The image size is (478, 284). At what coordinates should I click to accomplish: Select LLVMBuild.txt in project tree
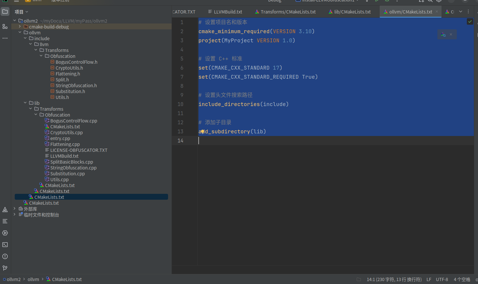(x=62, y=156)
